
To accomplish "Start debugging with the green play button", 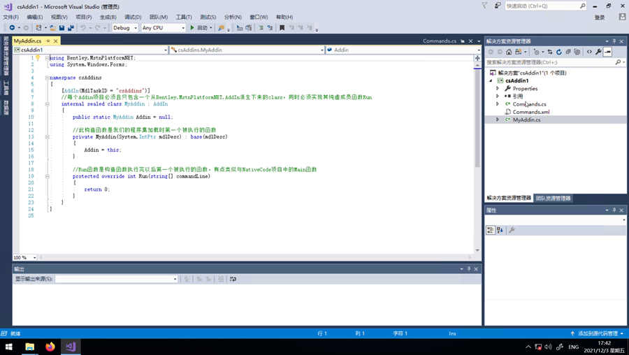I will click(x=192, y=28).
